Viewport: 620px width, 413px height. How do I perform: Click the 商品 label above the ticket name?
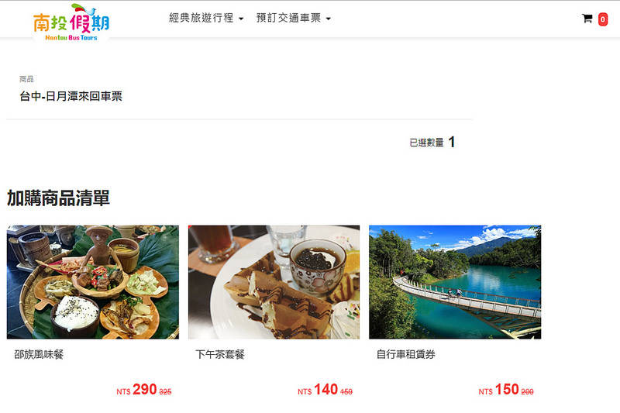[26, 79]
